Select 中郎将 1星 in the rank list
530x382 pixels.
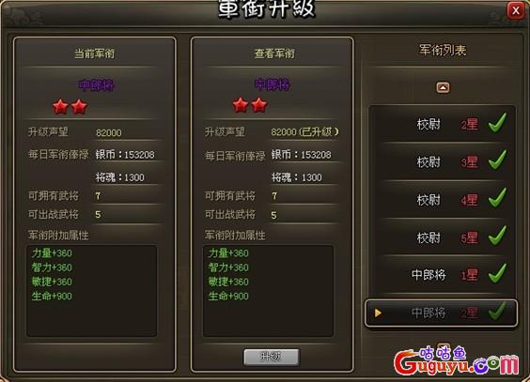click(443, 275)
